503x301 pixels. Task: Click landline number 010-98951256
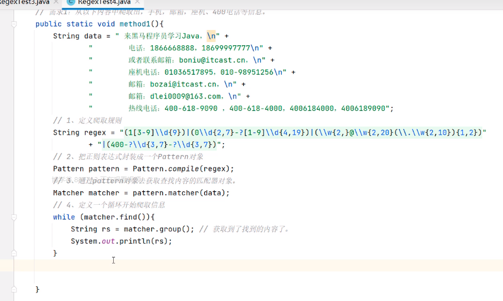(247, 72)
